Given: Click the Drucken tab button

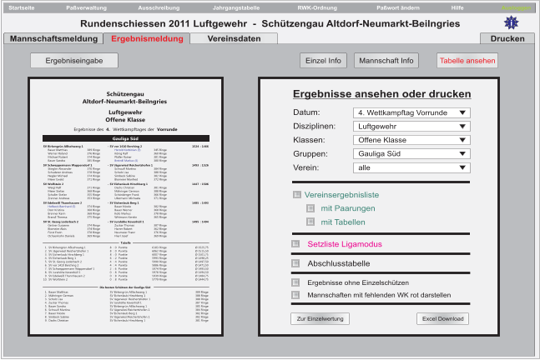Looking at the screenshot, I should point(507,38).
